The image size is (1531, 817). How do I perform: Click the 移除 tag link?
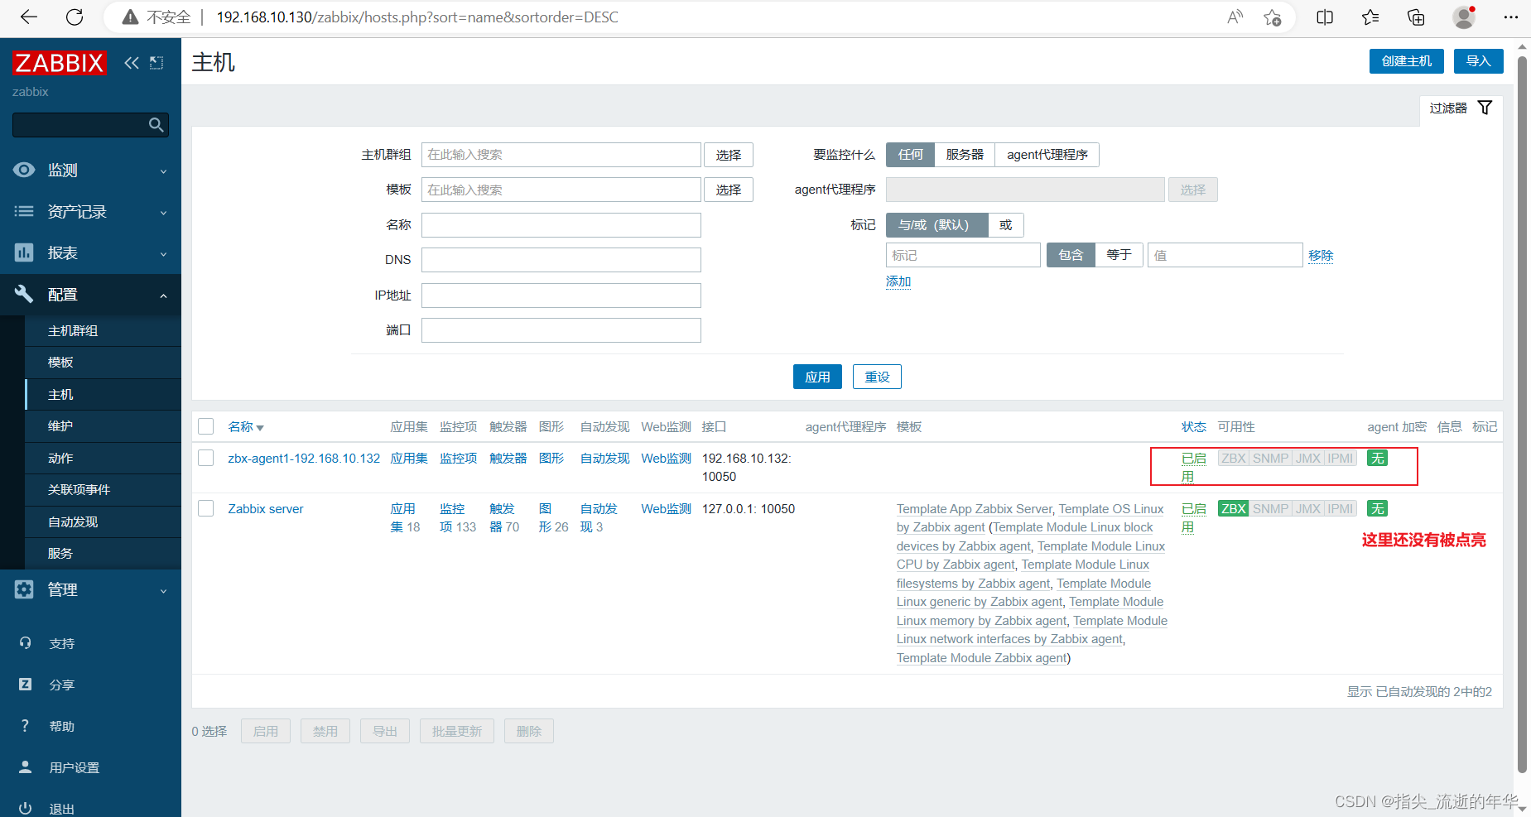point(1321,255)
